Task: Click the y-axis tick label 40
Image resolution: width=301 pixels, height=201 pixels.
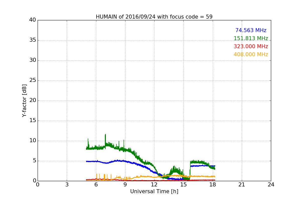Action: [33, 20]
